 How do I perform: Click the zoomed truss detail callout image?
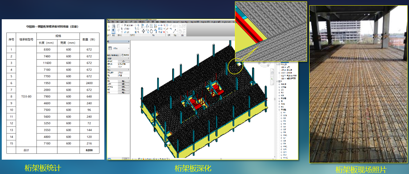(x=271, y=32)
